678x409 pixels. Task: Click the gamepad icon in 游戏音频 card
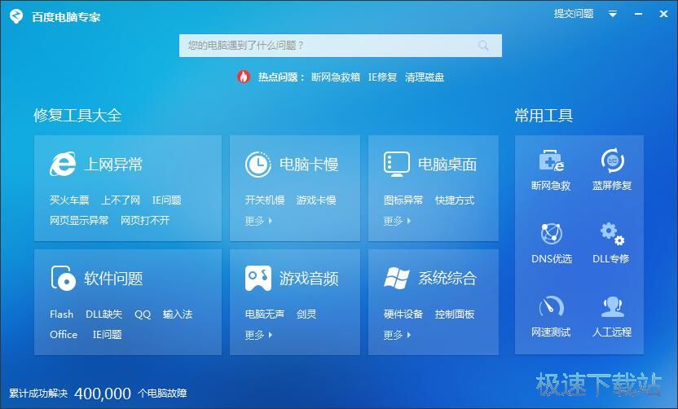tap(258, 278)
